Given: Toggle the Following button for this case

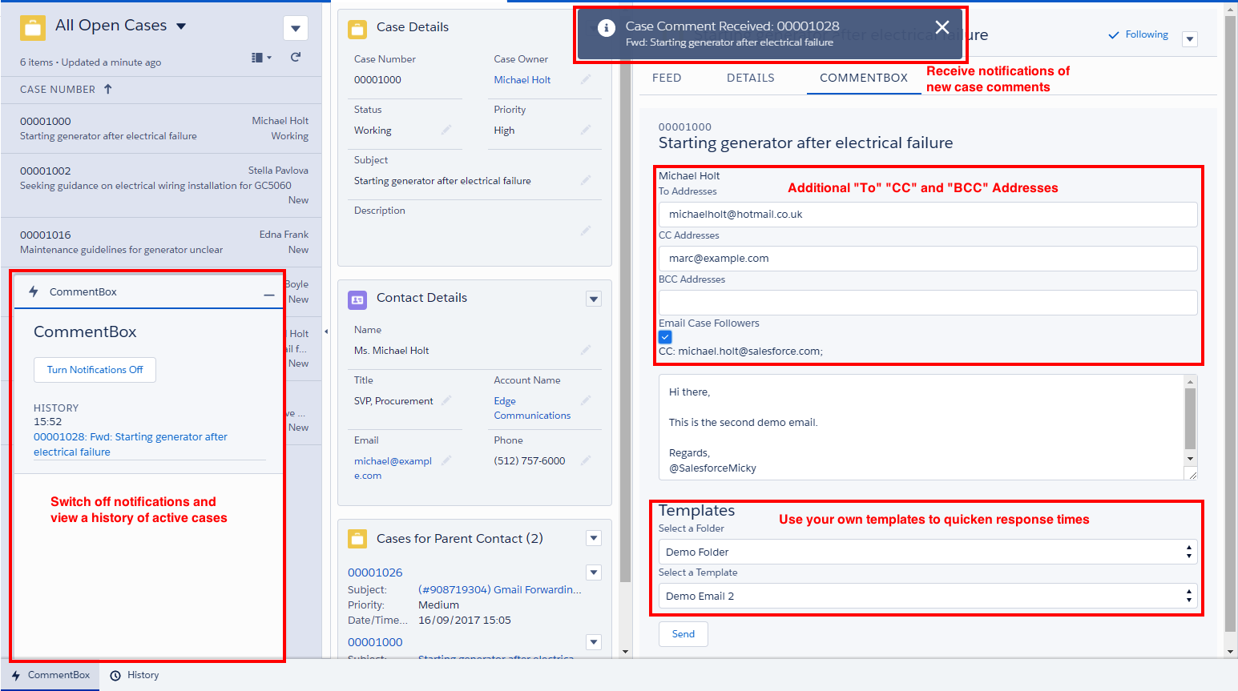Looking at the screenshot, I should click(x=1139, y=34).
